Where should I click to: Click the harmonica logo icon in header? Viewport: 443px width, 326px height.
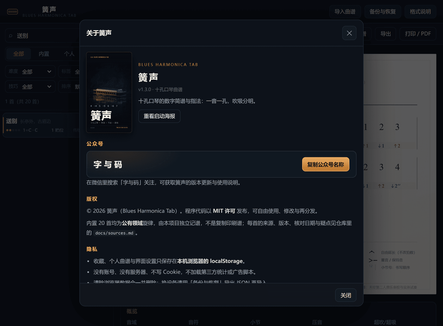click(x=13, y=12)
